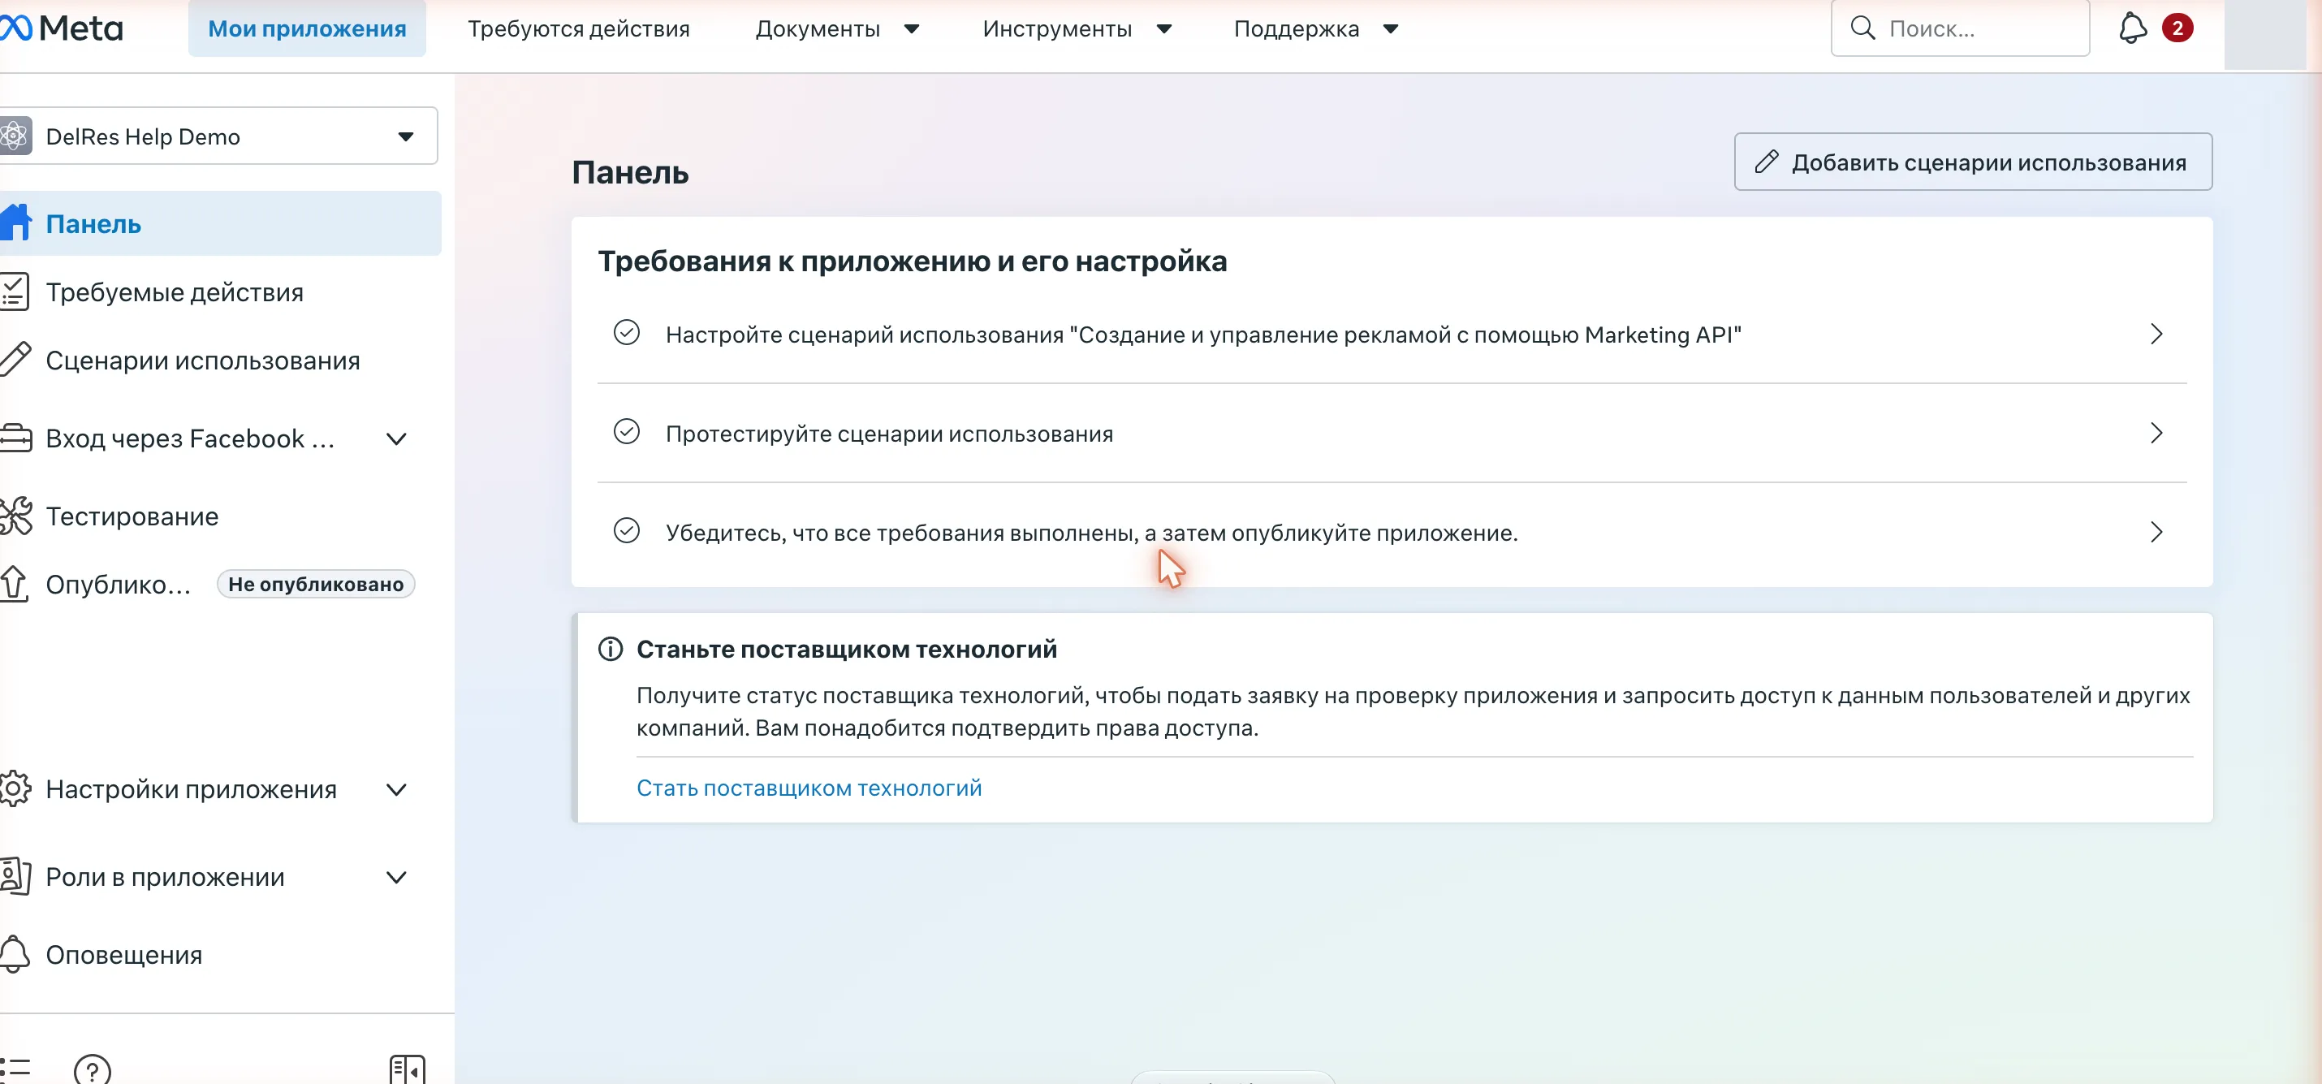The image size is (2322, 1084).
Task: Click the DelRes Help Demo app icon
Action: [x=15, y=136]
